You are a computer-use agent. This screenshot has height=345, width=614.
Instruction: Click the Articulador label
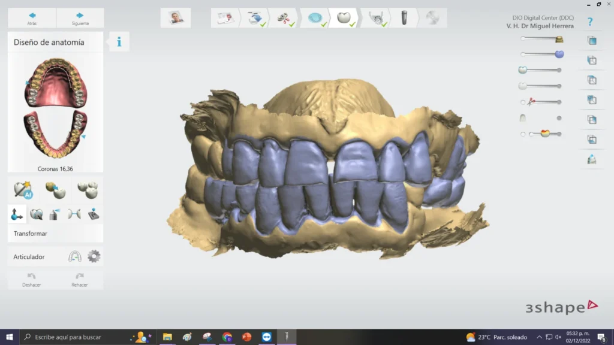[29, 257]
